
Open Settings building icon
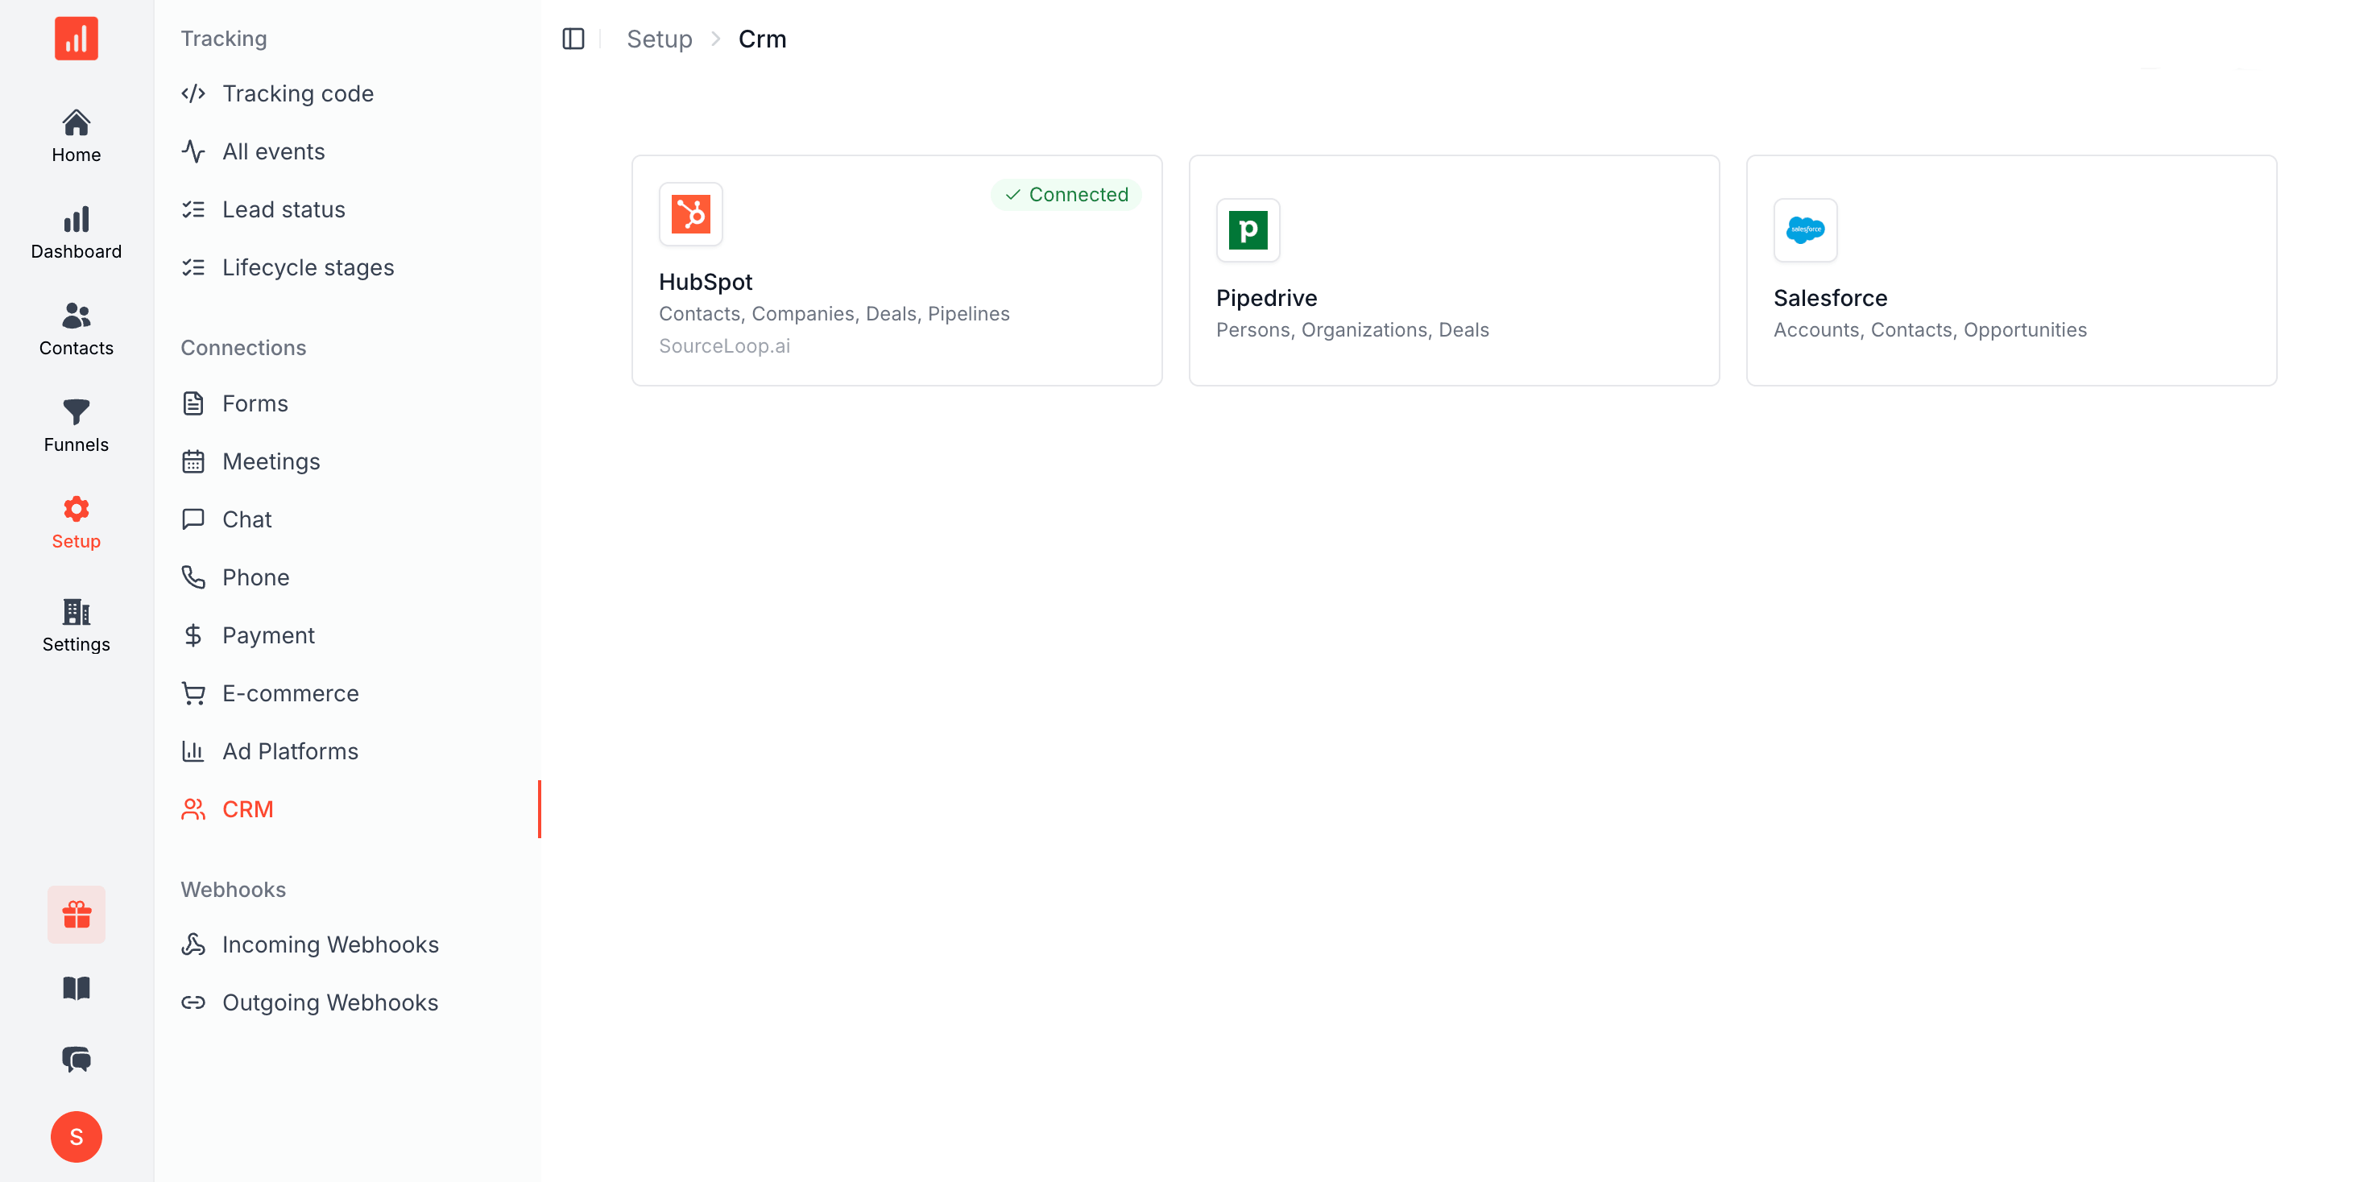click(77, 611)
